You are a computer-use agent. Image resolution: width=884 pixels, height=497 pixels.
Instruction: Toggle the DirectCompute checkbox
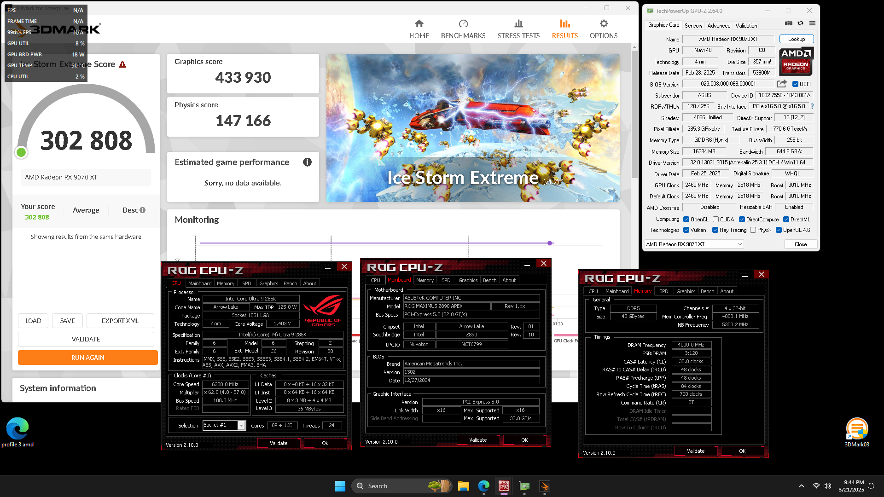742,220
